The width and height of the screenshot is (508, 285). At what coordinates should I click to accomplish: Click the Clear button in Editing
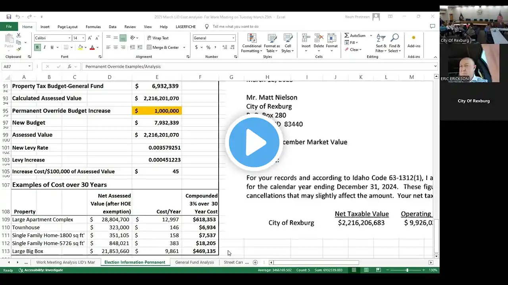tap(352, 49)
